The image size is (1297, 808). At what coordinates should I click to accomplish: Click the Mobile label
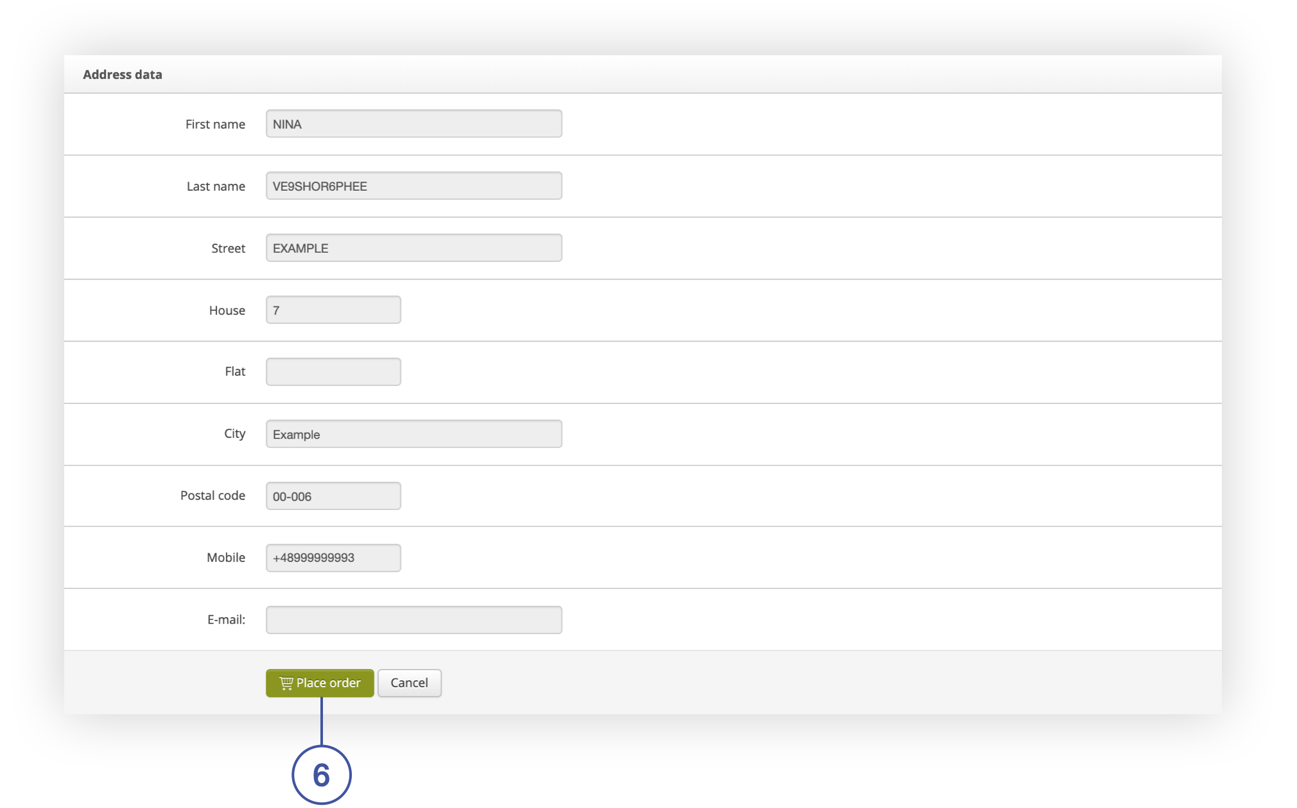tap(226, 558)
